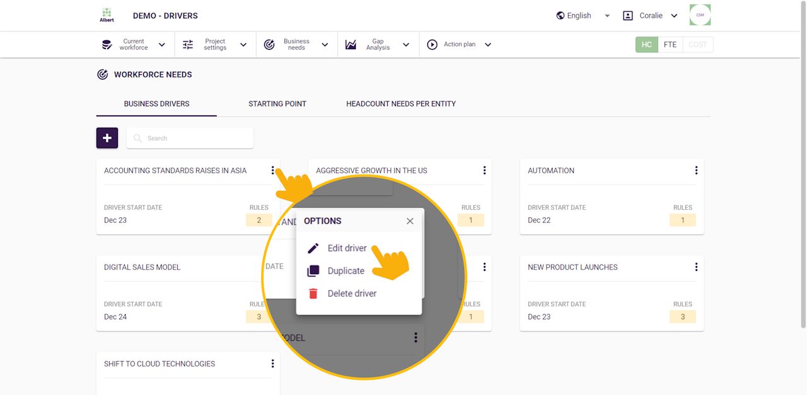Switch display to HC mode
The image size is (807, 395).
coord(647,45)
